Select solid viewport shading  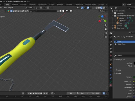[99, 8]
